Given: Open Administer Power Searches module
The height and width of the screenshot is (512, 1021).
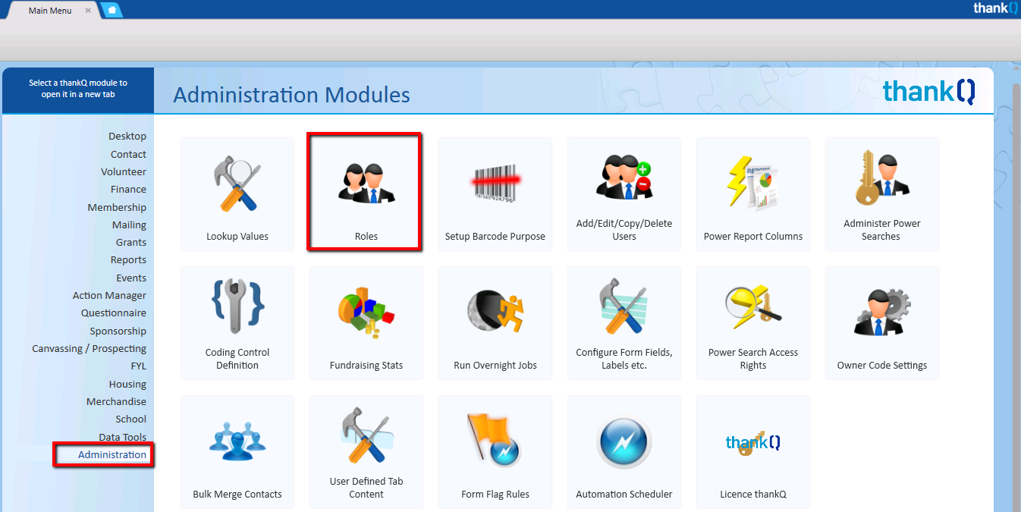Looking at the screenshot, I should (882, 194).
